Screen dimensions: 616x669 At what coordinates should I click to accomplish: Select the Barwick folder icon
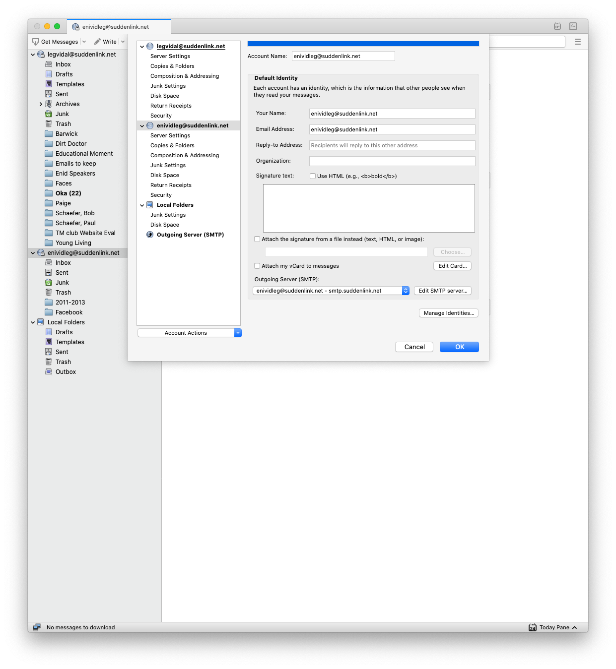tap(49, 134)
